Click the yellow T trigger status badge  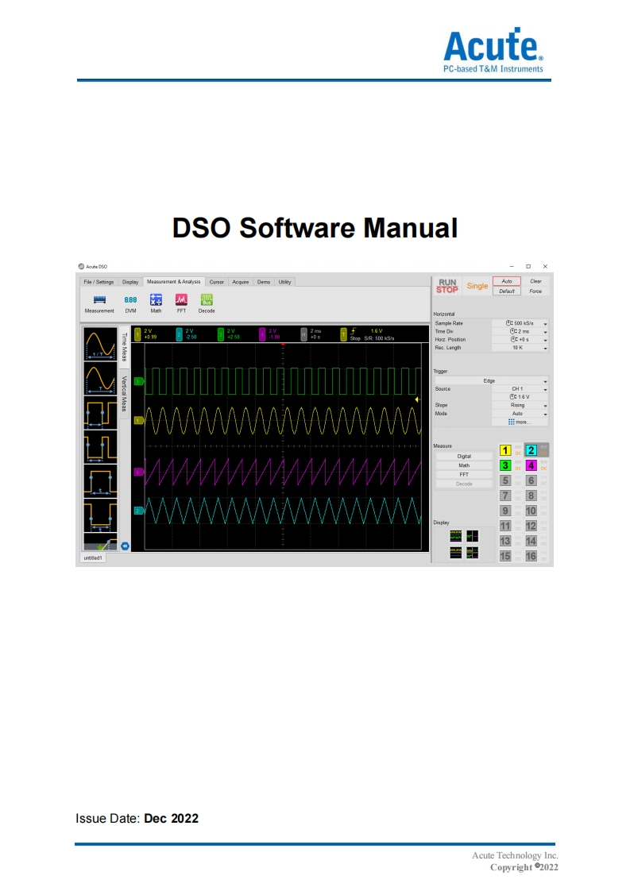(x=343, y=334)
